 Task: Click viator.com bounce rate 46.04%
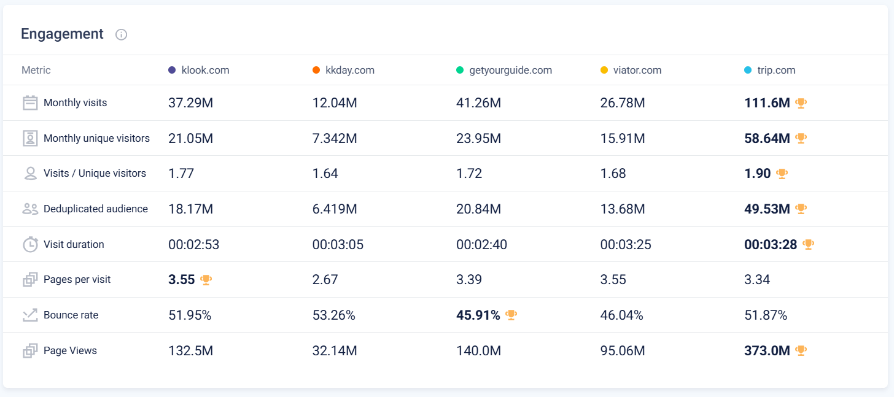coord(622,315)
